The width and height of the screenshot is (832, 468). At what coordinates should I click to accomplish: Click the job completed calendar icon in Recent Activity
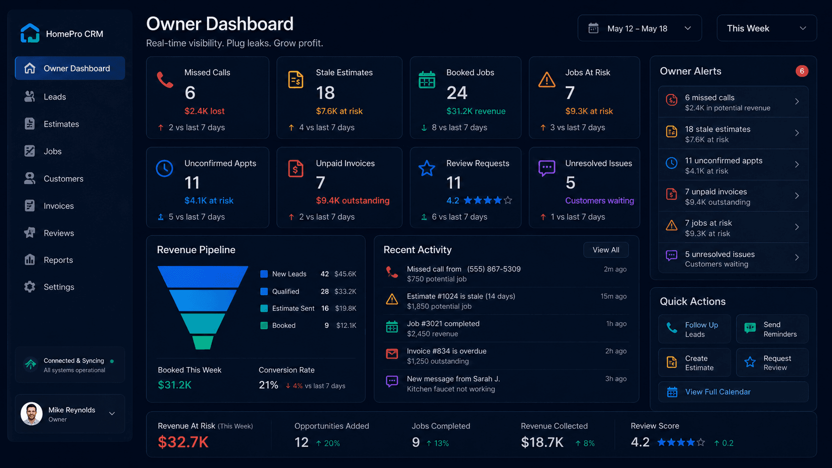(392, 327)
